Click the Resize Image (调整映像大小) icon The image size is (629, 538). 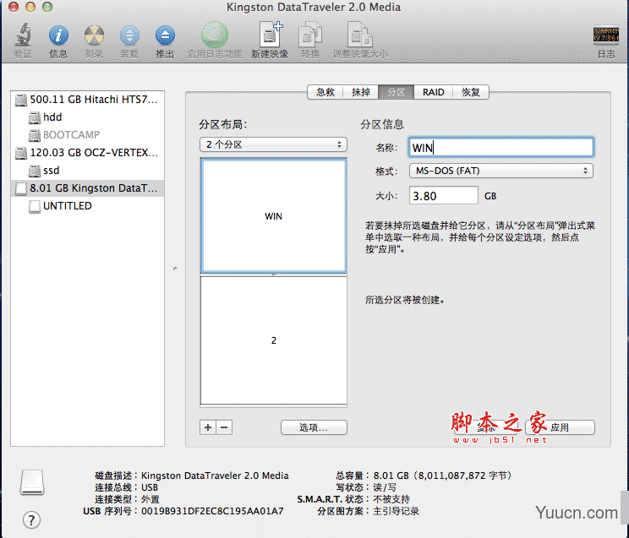coord(360,35)
